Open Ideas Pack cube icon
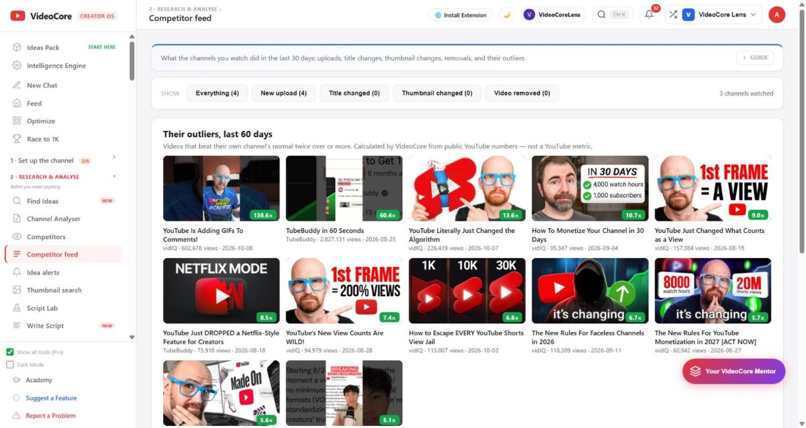 pyautogui.click(x=17, y=48)
